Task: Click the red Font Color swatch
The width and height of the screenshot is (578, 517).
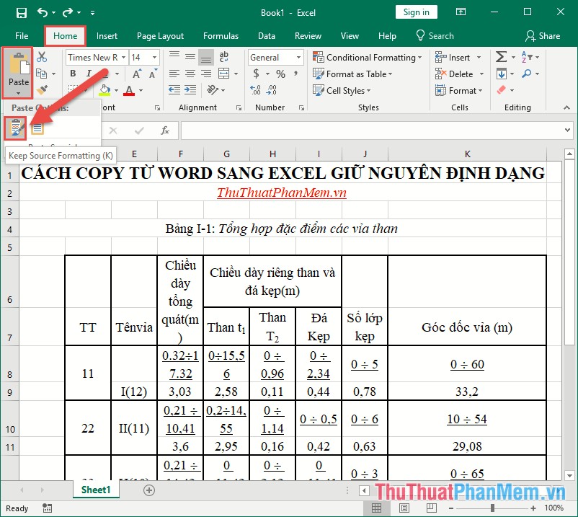Action: coord(129,89)
